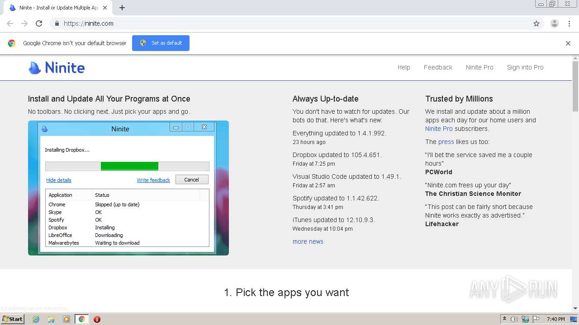Click 'Install and Update All Your Programs' heading
This screenshot has width=579, height=325.
109,99
